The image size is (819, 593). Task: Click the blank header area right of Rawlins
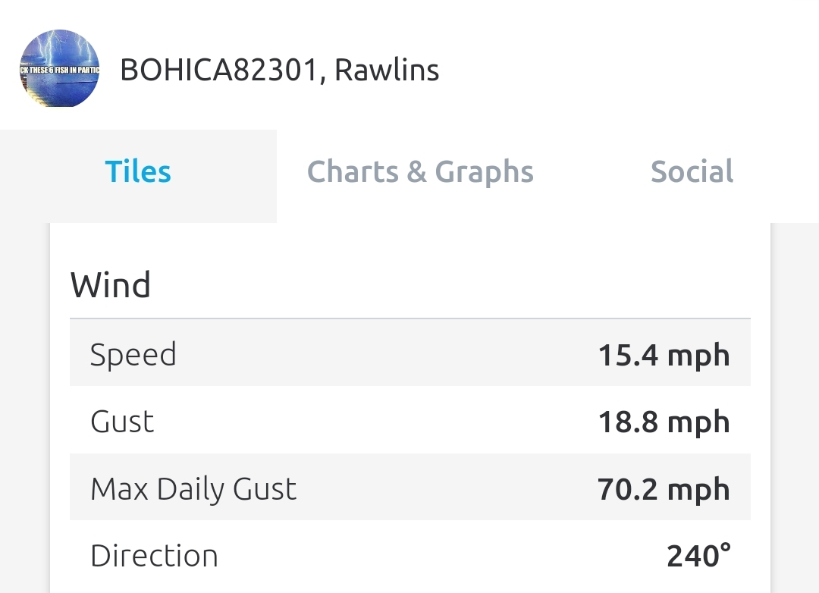point(622,71)
